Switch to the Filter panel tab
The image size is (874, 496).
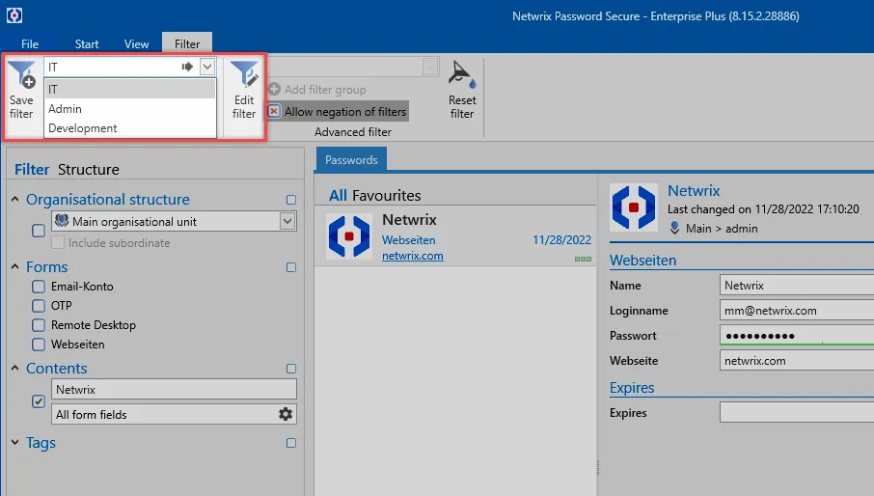tap(32, 170)
